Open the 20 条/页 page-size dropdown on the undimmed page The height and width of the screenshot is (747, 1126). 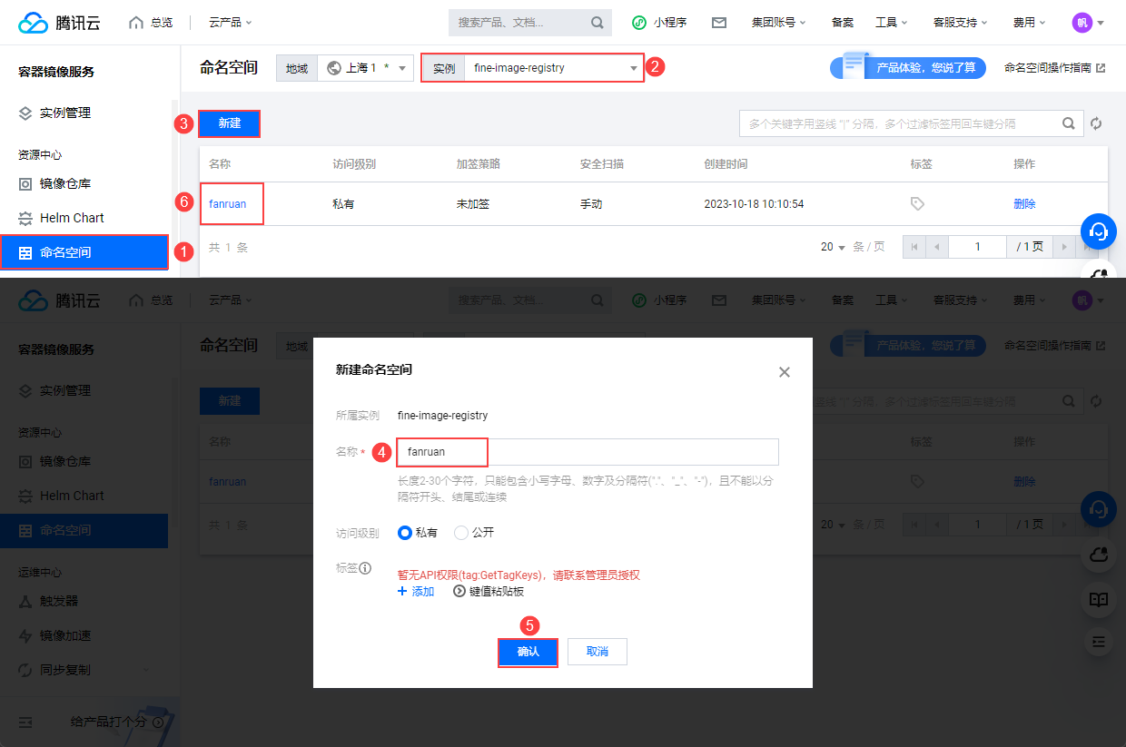(833, 247)
